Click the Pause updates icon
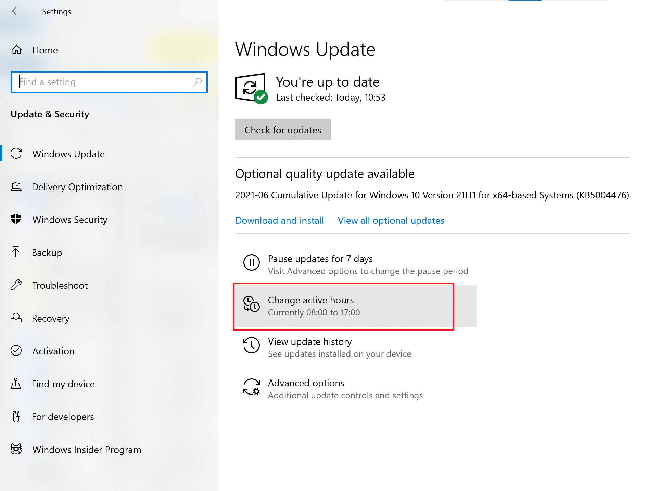661x491 pixels. (x=252, y=263)
